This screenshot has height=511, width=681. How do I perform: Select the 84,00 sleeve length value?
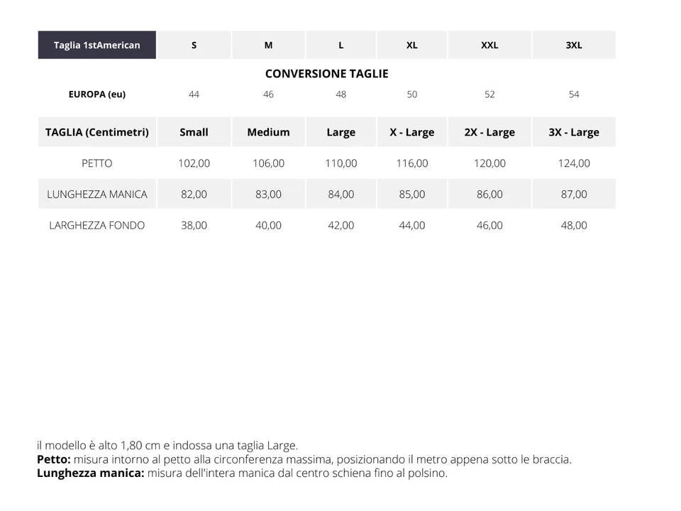(x=341, y=194)
